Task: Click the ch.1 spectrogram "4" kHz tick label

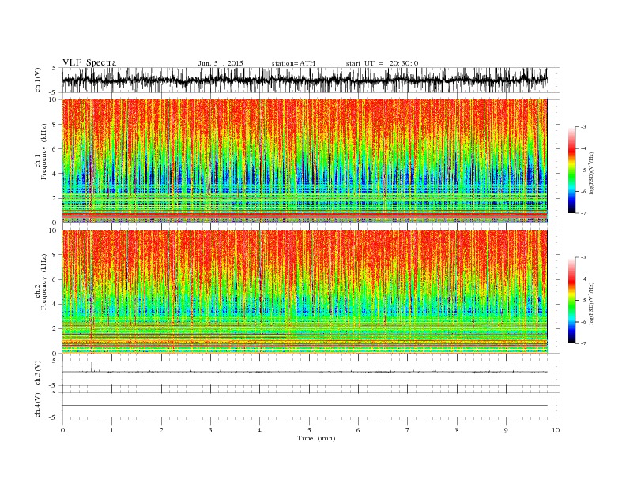Action: (55, 174)
